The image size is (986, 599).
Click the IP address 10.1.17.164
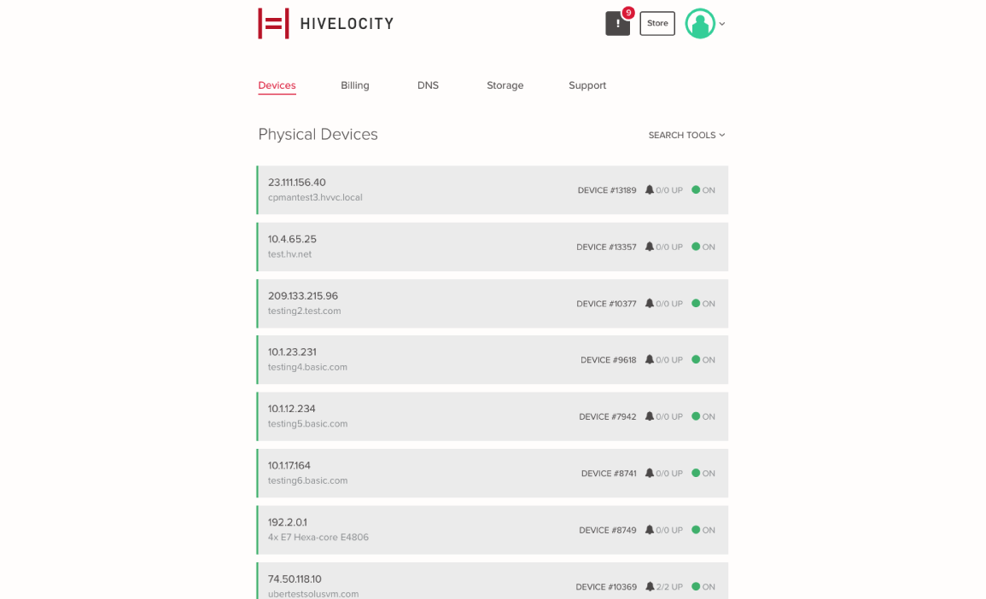coord(289,466)
